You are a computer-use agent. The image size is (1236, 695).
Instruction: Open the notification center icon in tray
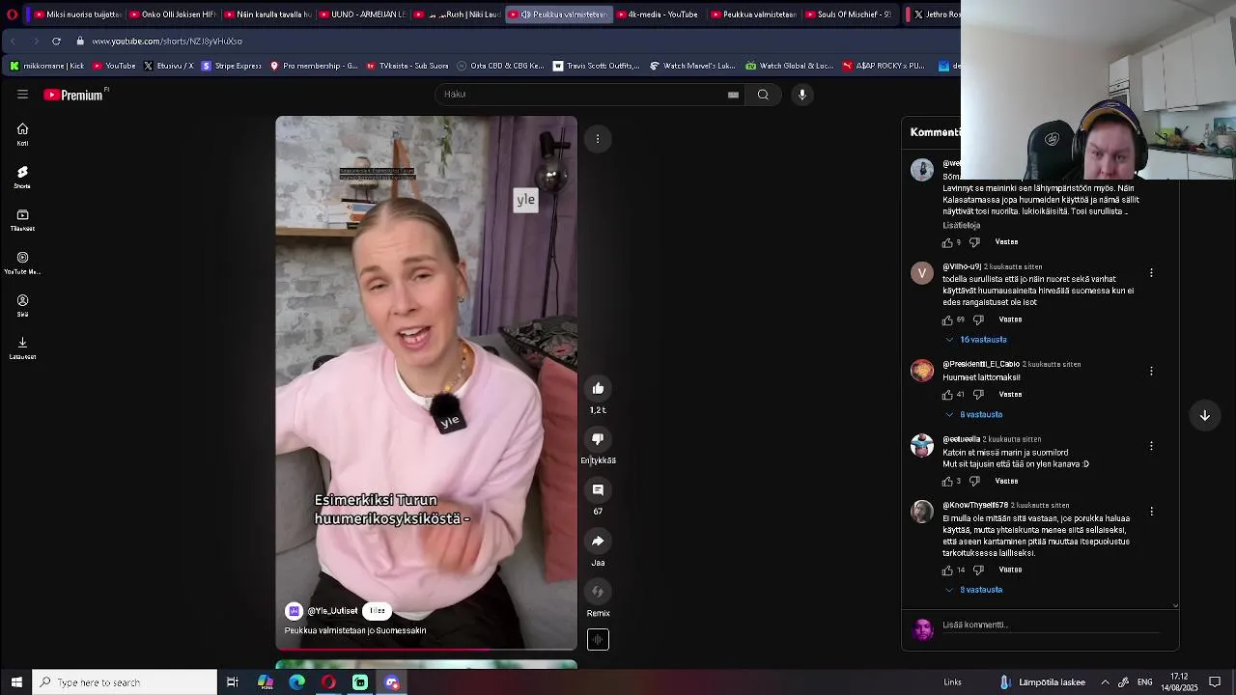tap(1215, 682)
